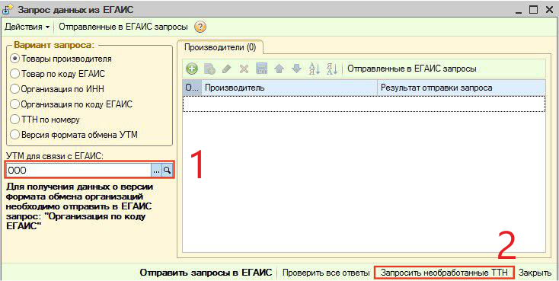Click Запросить необработанные ТТН button
The image size is (559, 281).
(x=444, y=273)
